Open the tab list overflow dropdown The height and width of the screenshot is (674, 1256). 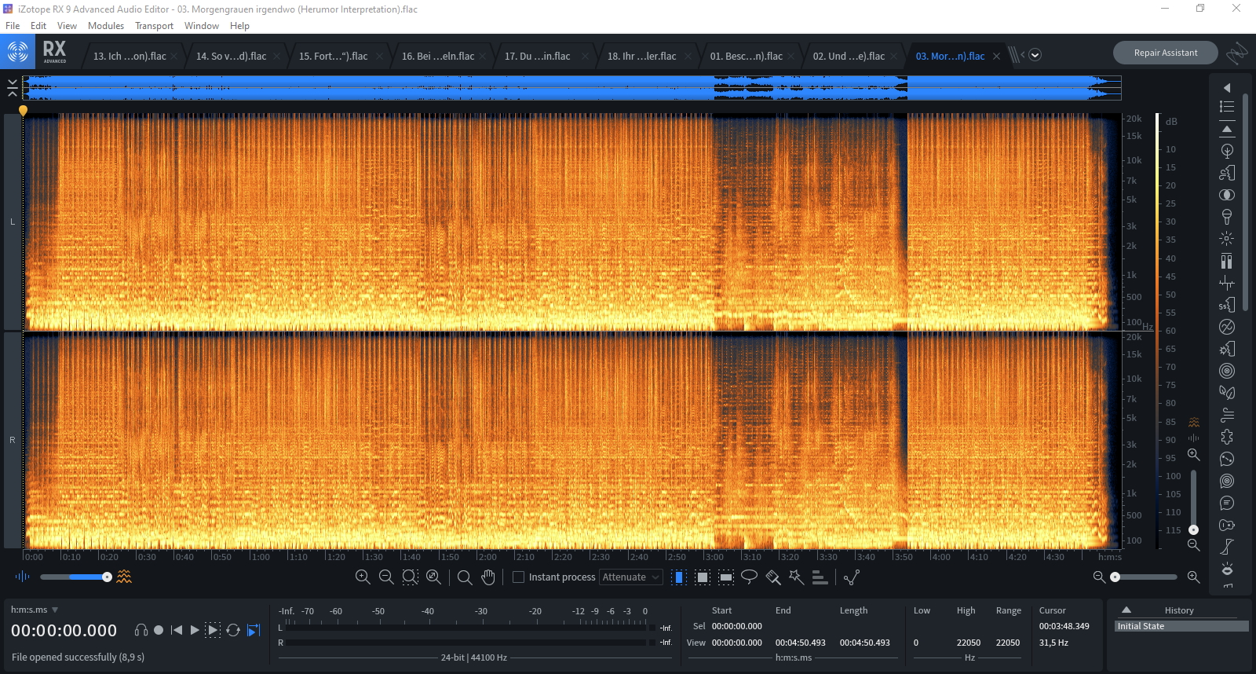pos(1035,55)
